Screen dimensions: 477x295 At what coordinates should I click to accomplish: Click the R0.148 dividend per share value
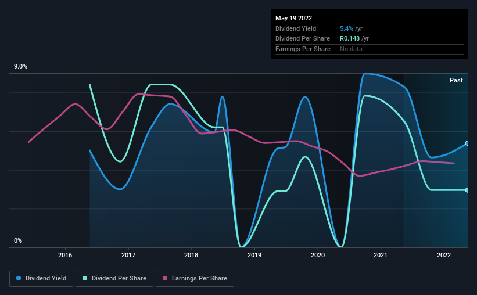point(350,39)
